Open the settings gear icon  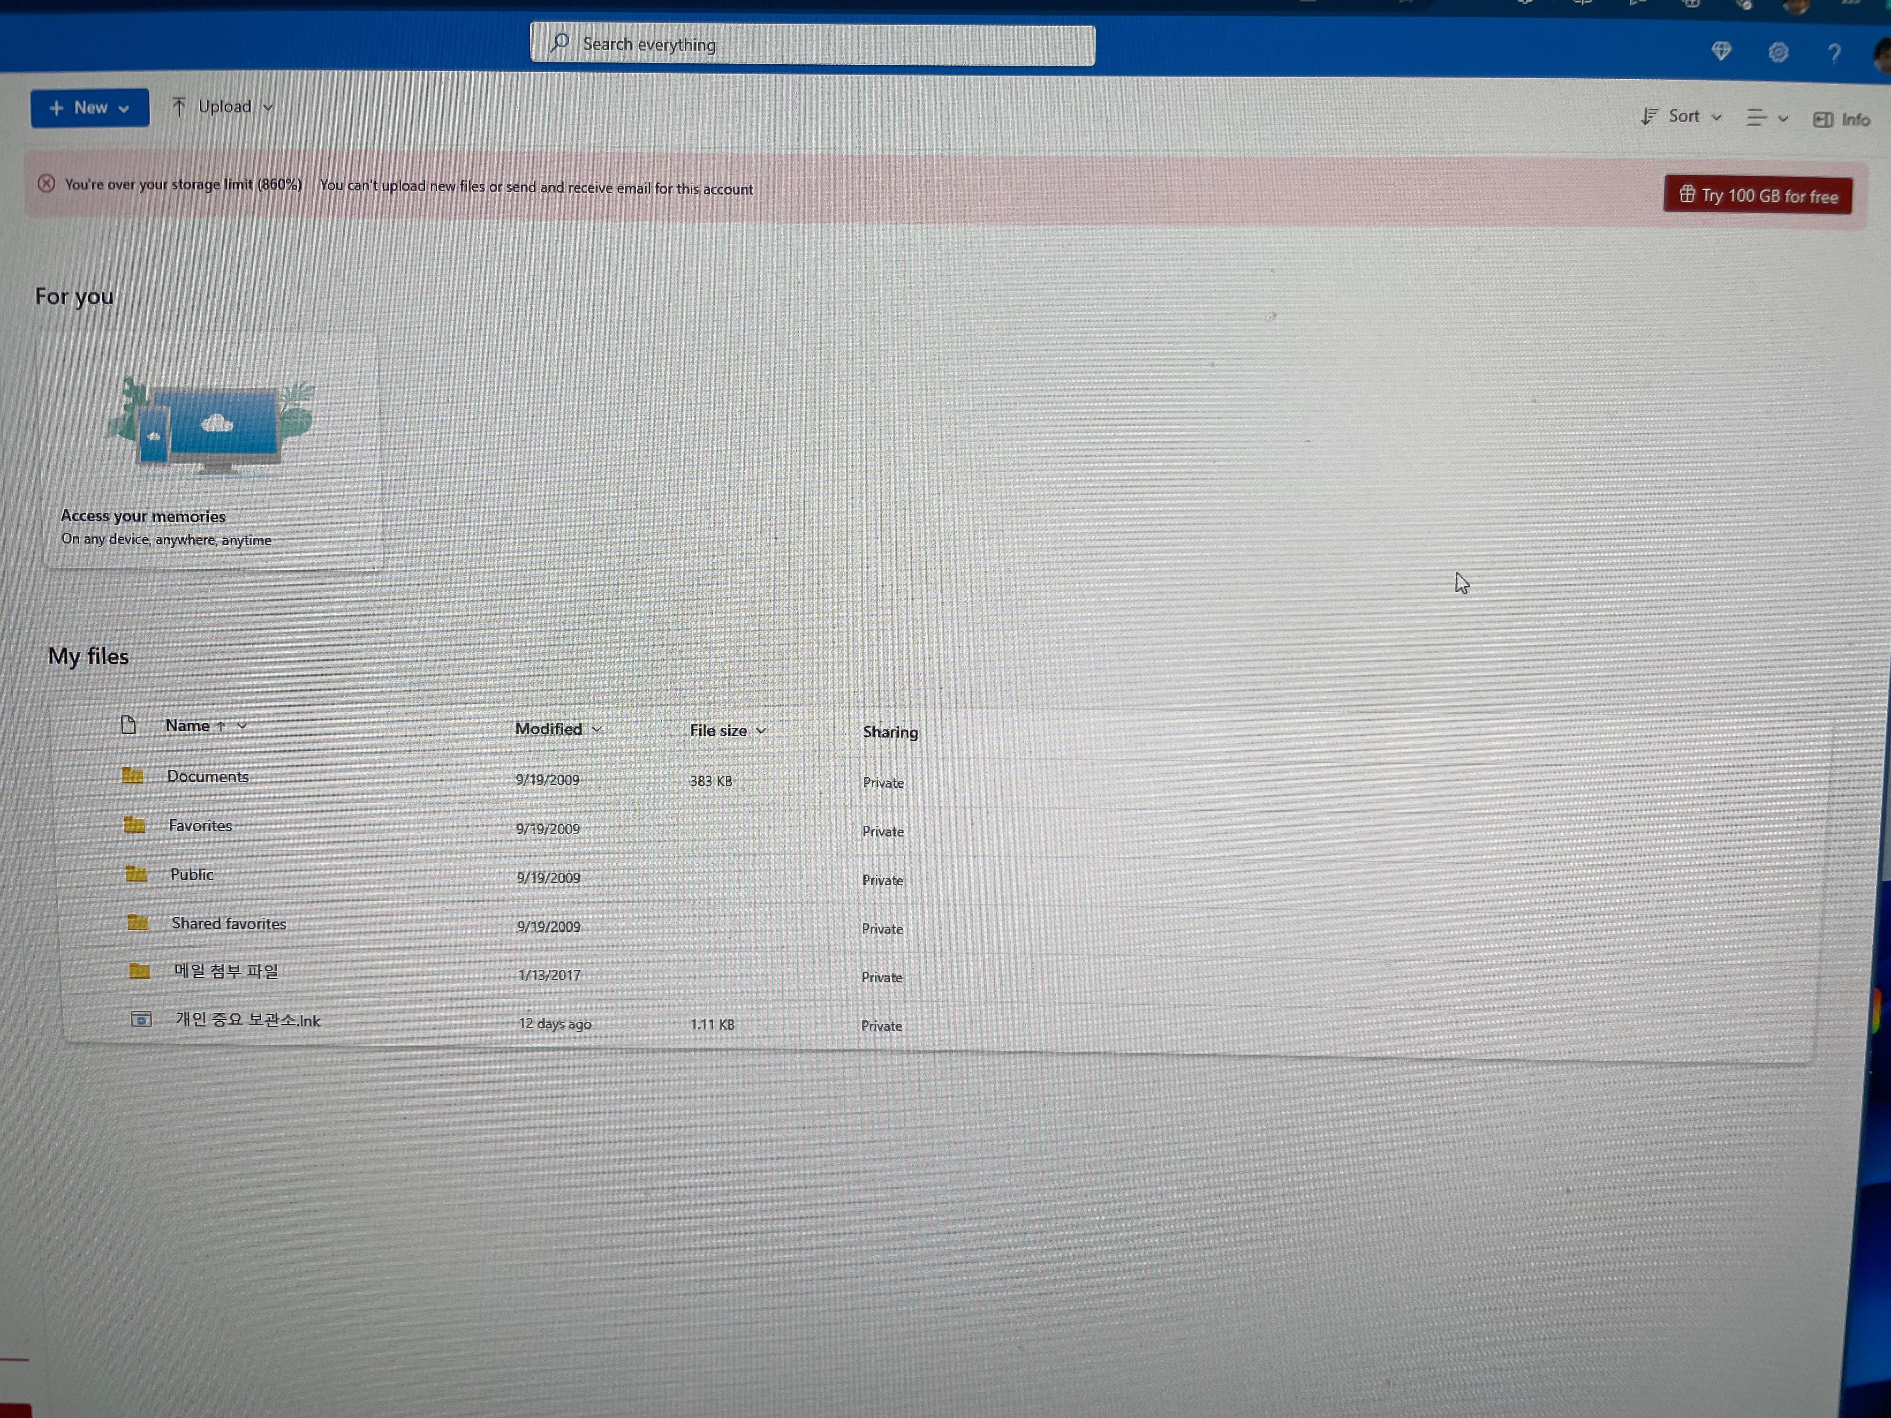pos(1778,53)
